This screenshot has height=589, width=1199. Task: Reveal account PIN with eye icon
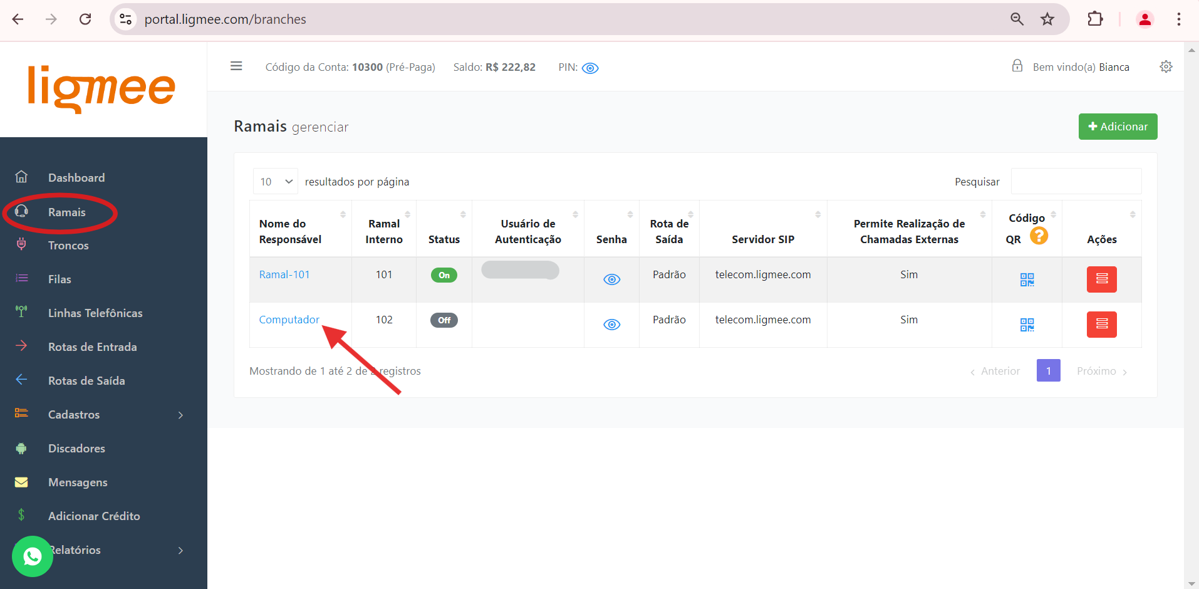click(590, 68)
